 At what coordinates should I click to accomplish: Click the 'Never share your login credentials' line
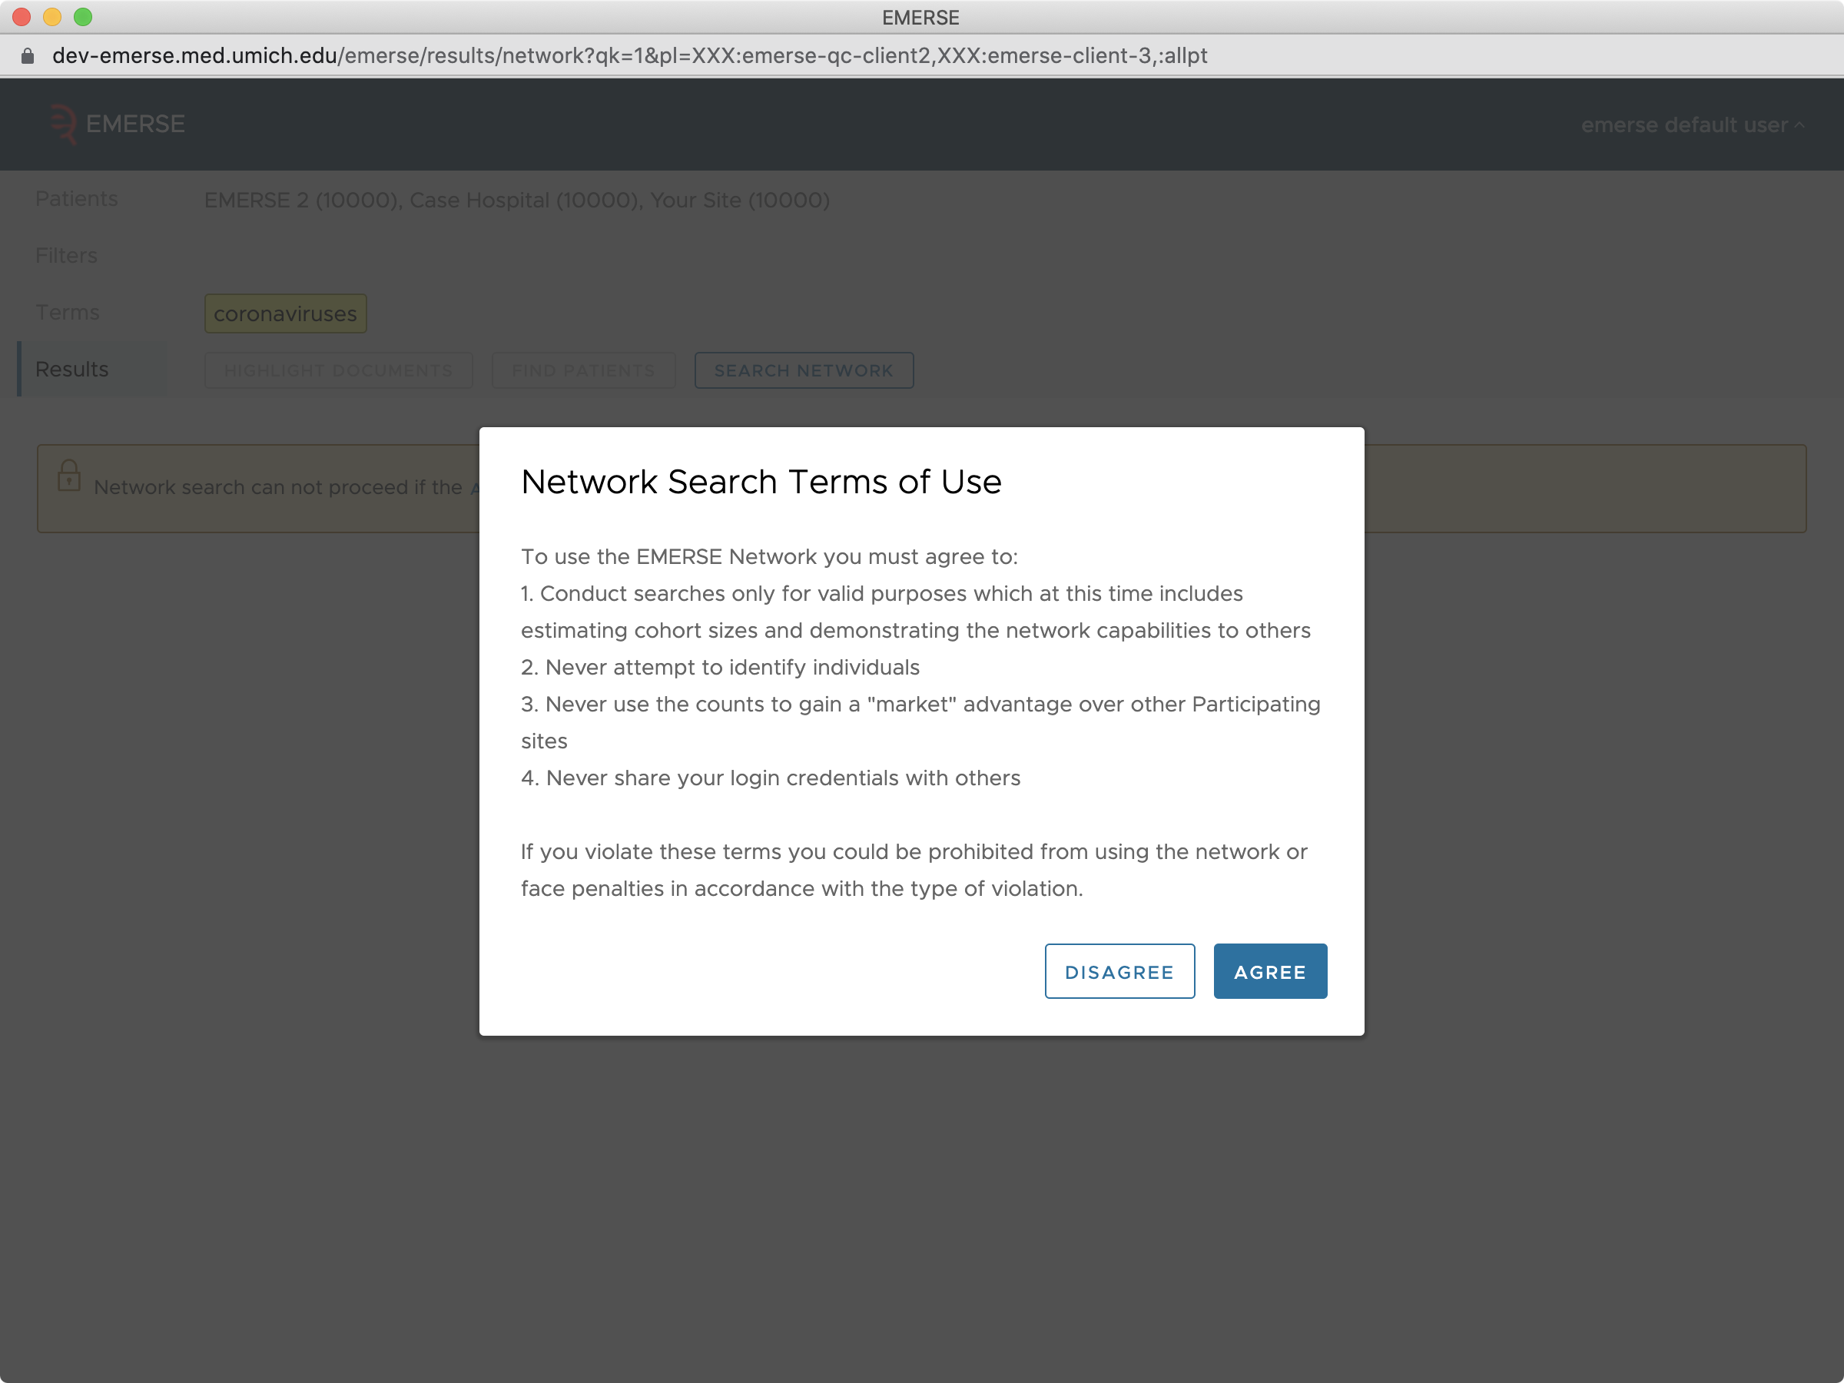[x=771, y=778]
